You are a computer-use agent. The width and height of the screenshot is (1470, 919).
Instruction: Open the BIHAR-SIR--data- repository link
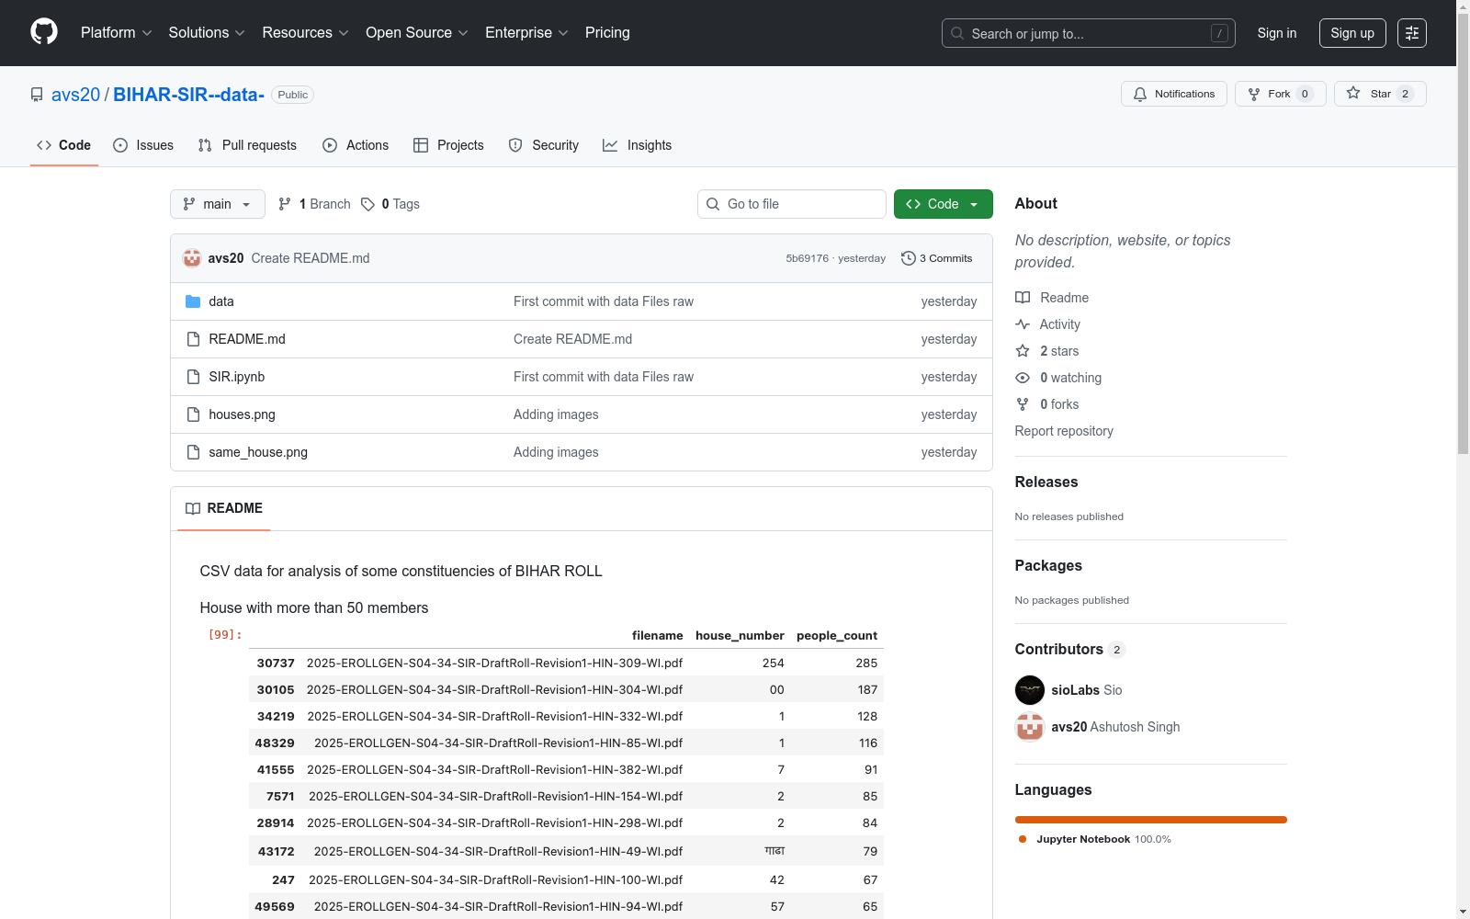click(x=188, y=95)
